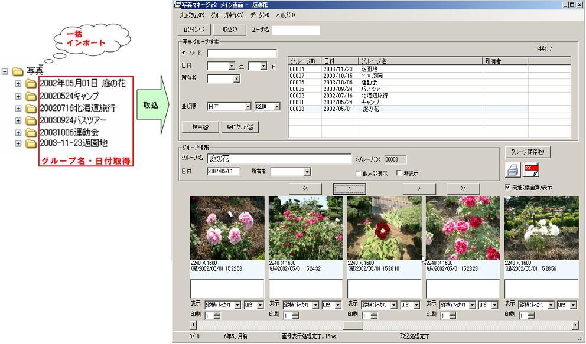The height and width of the screenshot is (344, 586).
Task: Enable the 他人非表示 checkbox
Action: click(x=357, y=173)
